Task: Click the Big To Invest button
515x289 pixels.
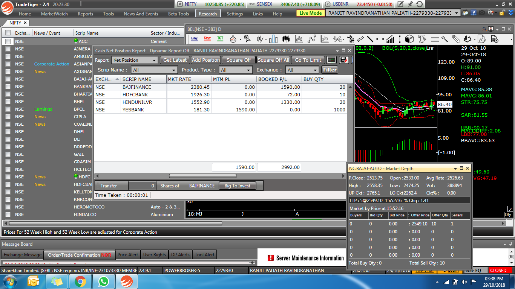Action: [x=237, y=186]
